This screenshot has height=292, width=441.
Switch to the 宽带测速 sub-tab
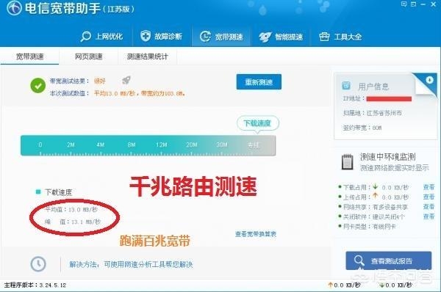(x=30, y=56)
